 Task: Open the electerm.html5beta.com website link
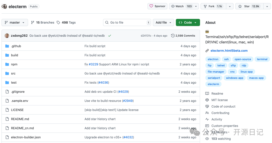pyautogui.click(x=229, y=51)
